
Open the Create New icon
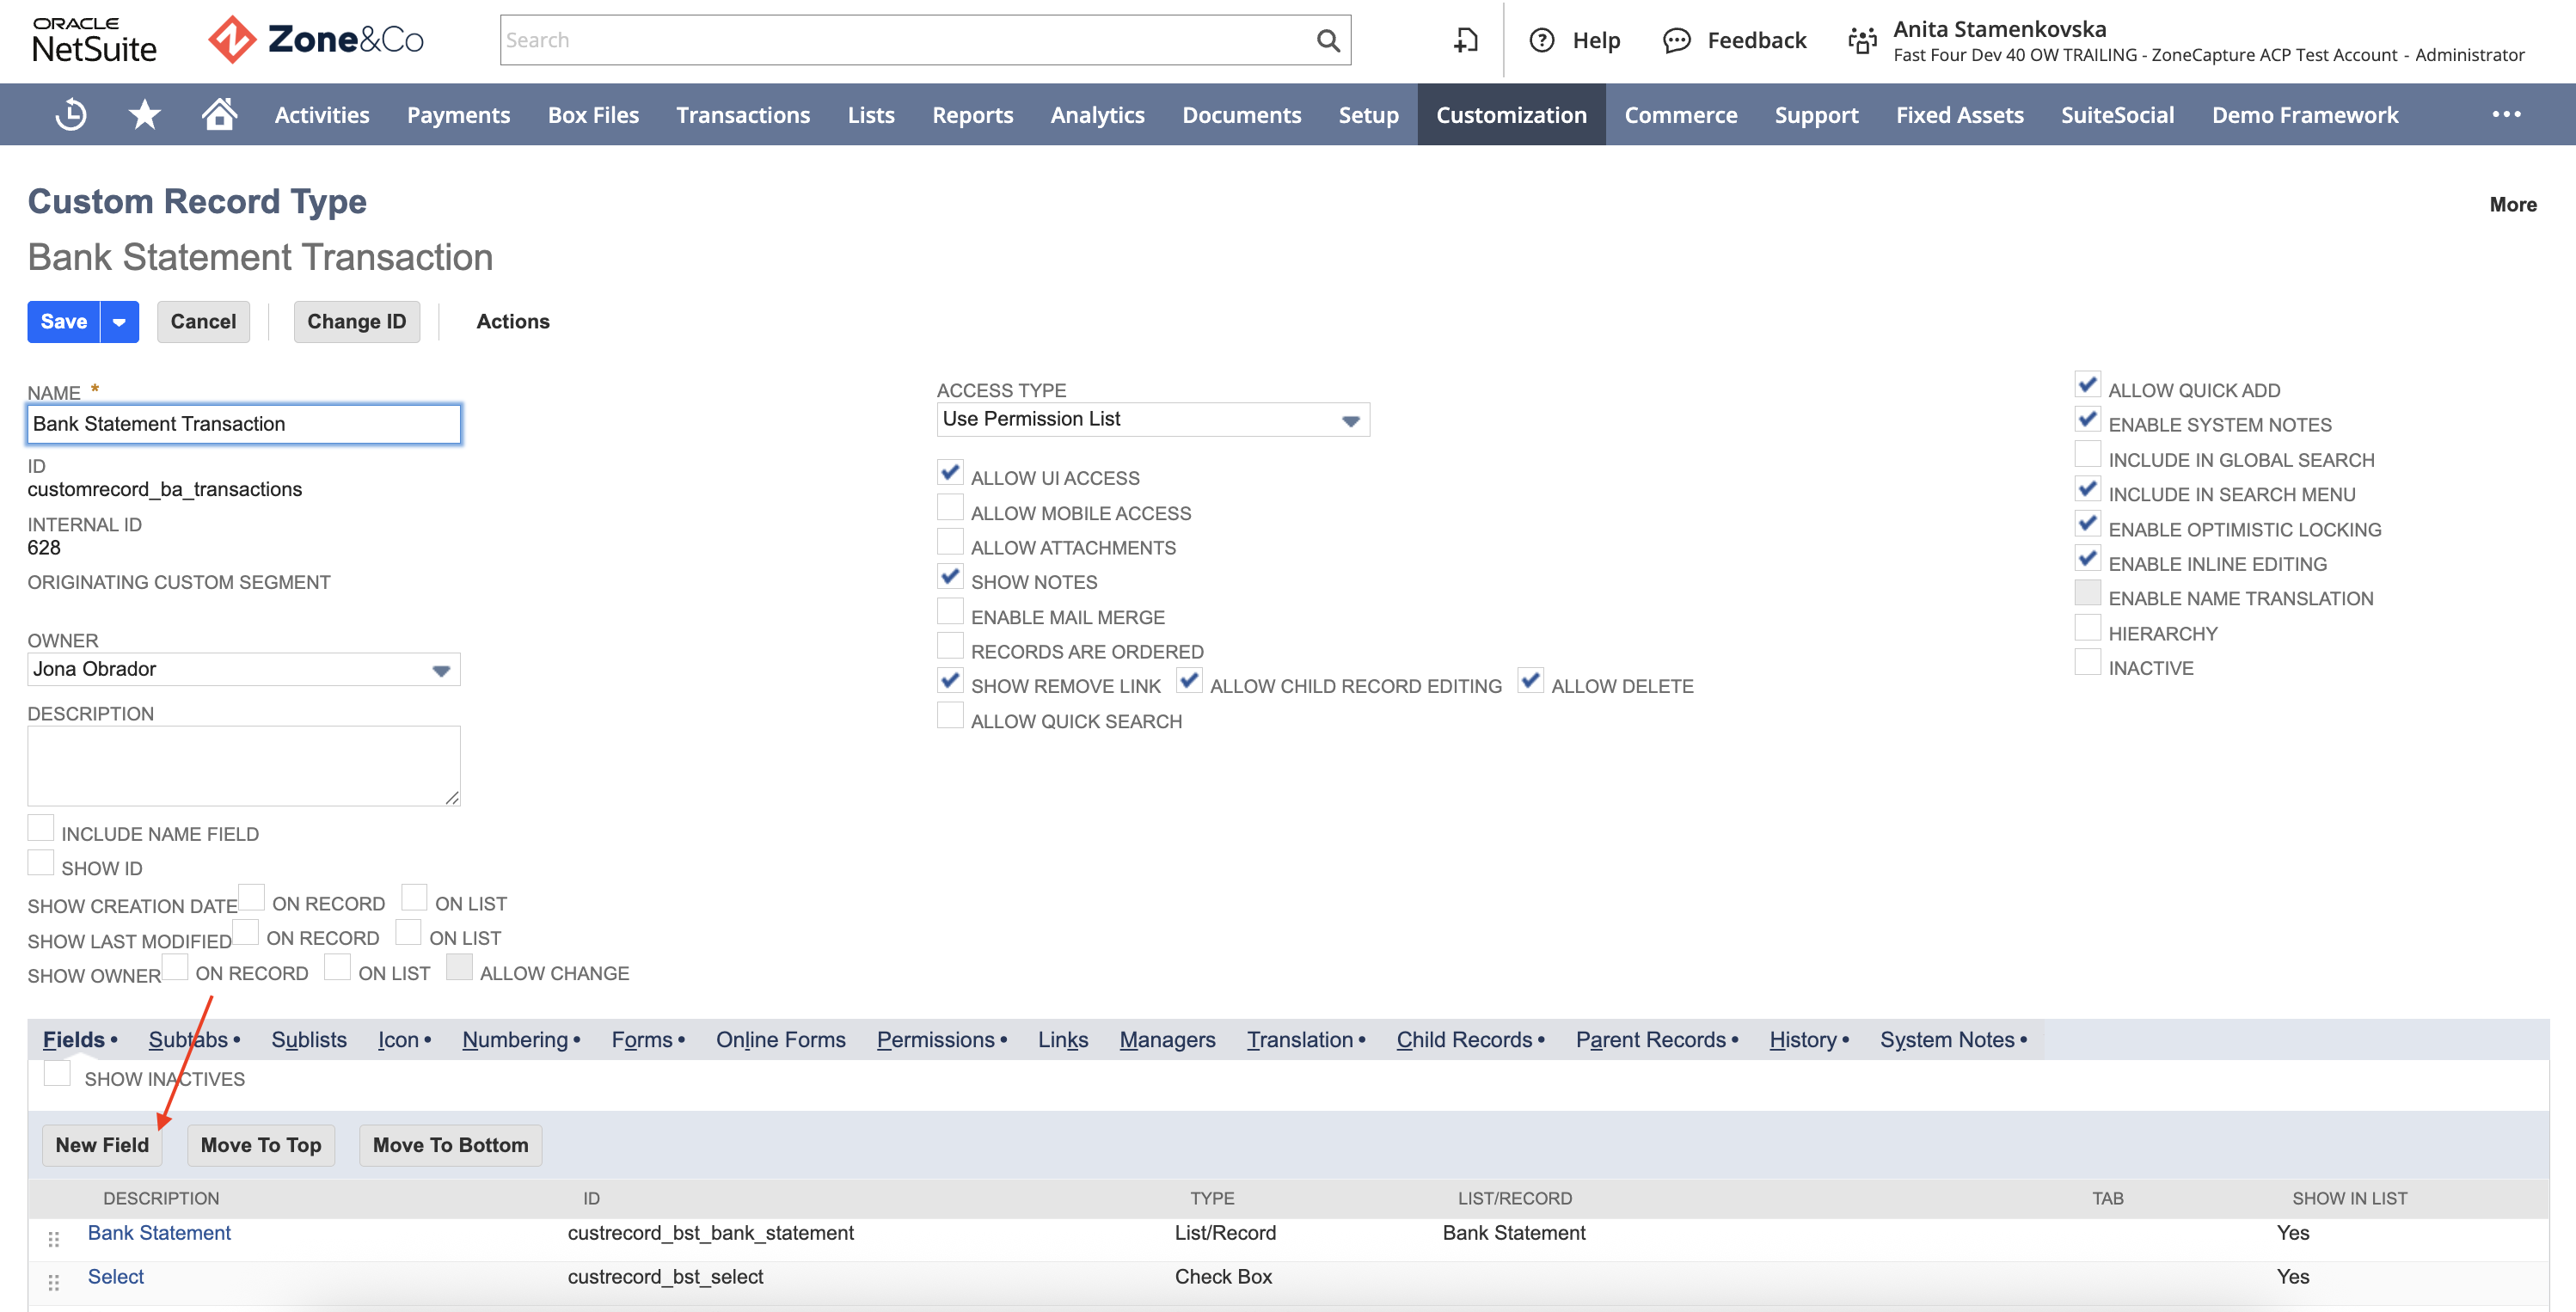click(x=1465, y=40)
